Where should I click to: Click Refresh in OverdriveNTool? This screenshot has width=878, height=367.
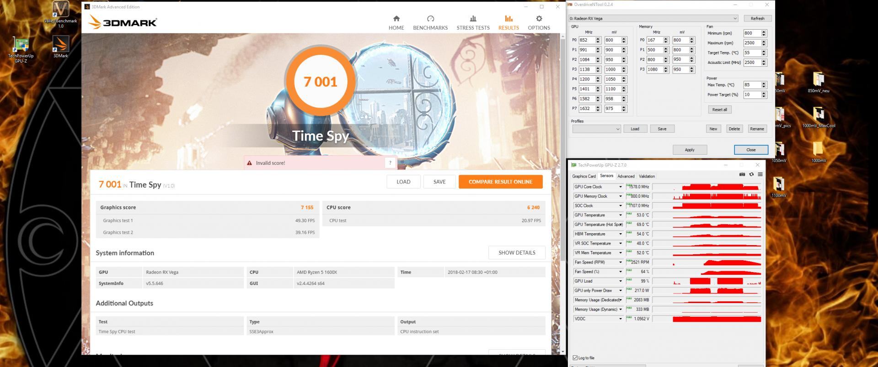[x=757, y=18]
